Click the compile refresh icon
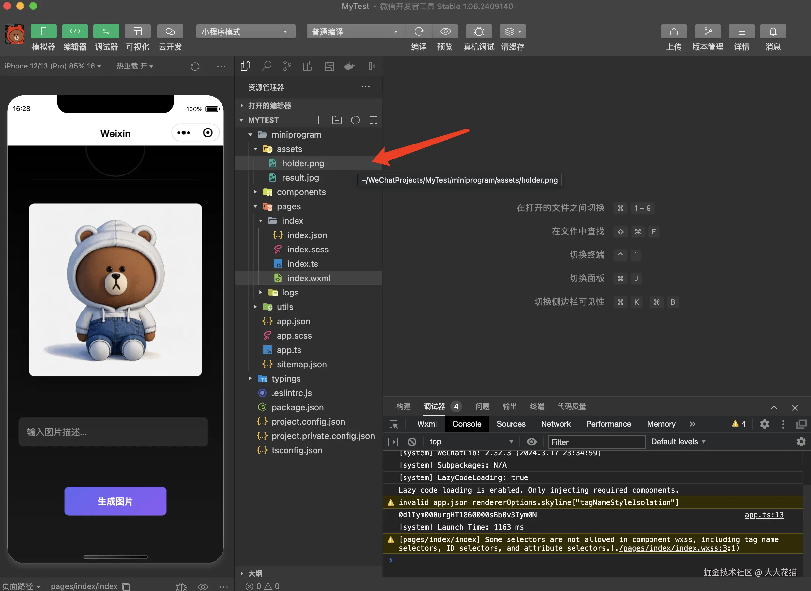 [x=419, y=32]
